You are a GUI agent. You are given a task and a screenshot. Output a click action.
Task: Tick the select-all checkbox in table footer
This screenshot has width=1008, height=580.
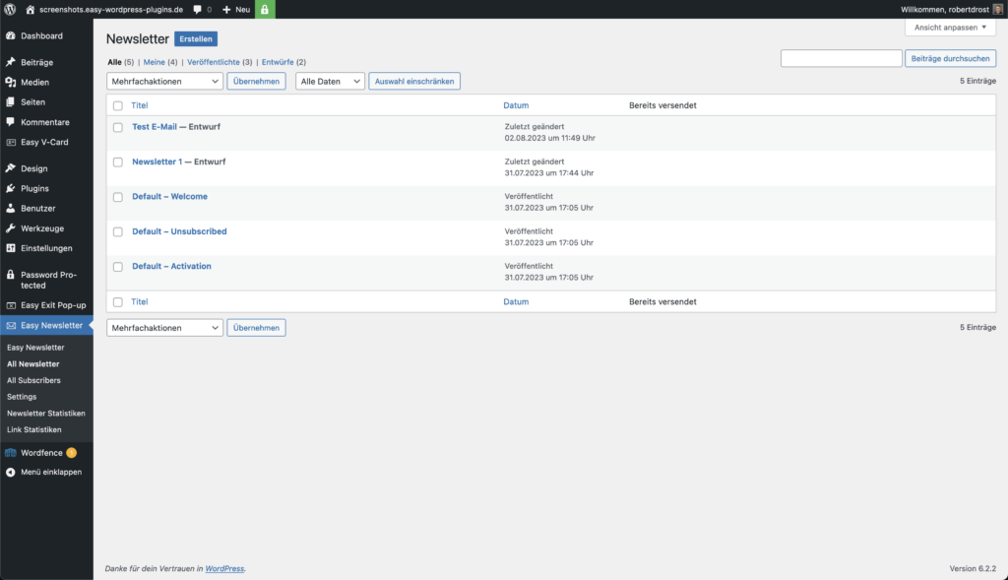(x=118, y=301)
